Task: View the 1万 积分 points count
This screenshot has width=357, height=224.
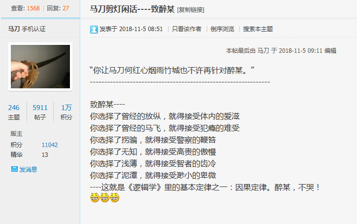Action: pos(66,112)
